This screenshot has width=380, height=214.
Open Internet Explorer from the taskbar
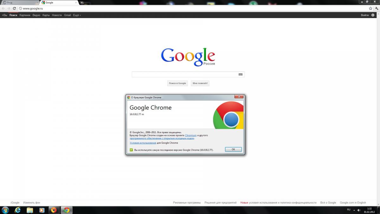17,210
